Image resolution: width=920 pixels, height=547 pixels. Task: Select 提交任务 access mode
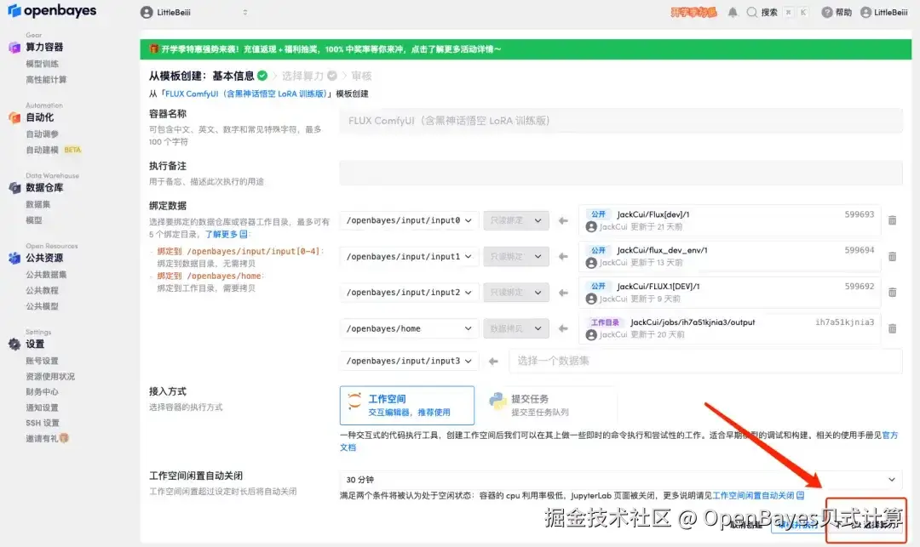(549, 405)
